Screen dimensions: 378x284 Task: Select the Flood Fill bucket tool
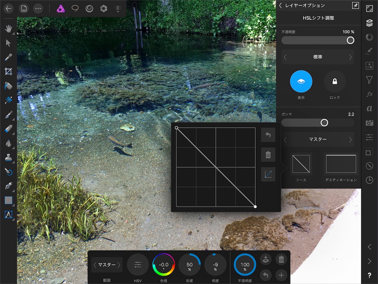[x=8, y=86]
